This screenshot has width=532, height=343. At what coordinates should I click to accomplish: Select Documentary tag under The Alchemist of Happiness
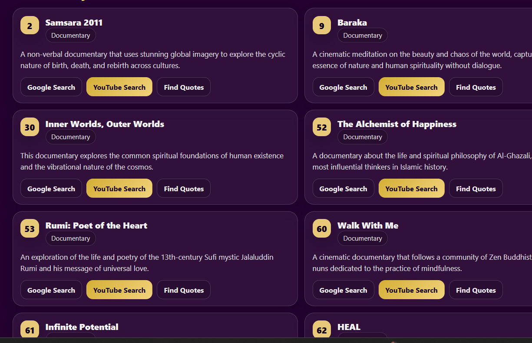[363, 137]
